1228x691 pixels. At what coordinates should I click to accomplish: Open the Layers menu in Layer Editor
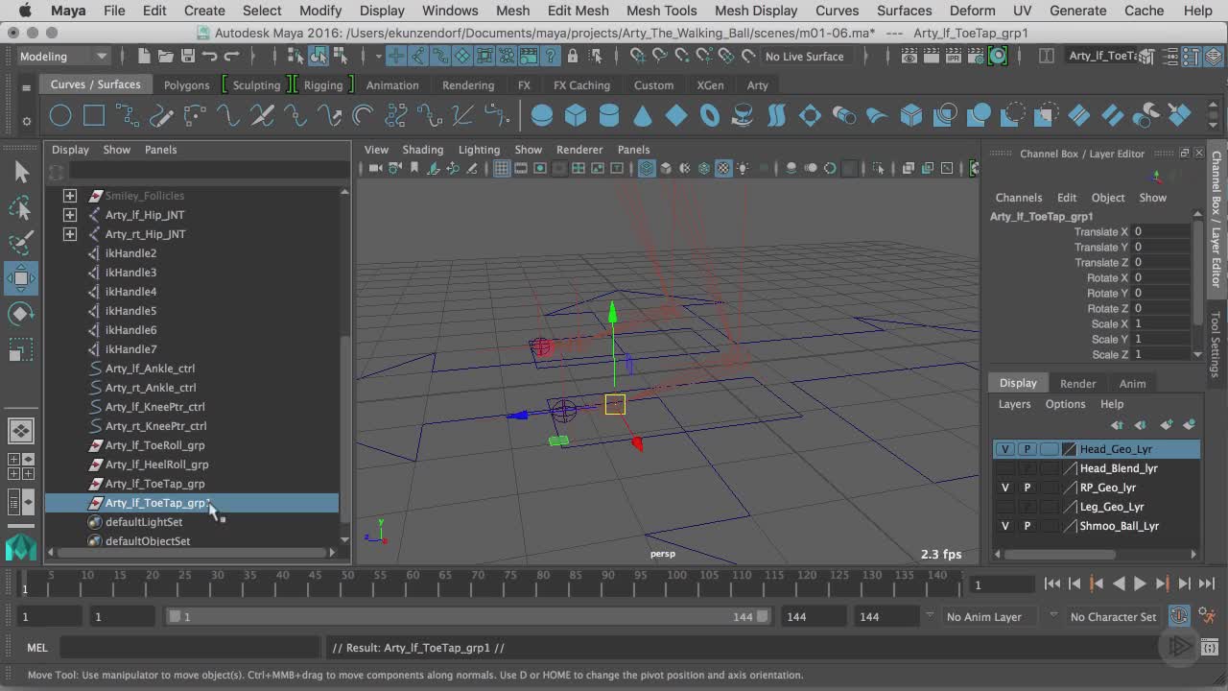pyautogui.click(x=1014, y=404)
